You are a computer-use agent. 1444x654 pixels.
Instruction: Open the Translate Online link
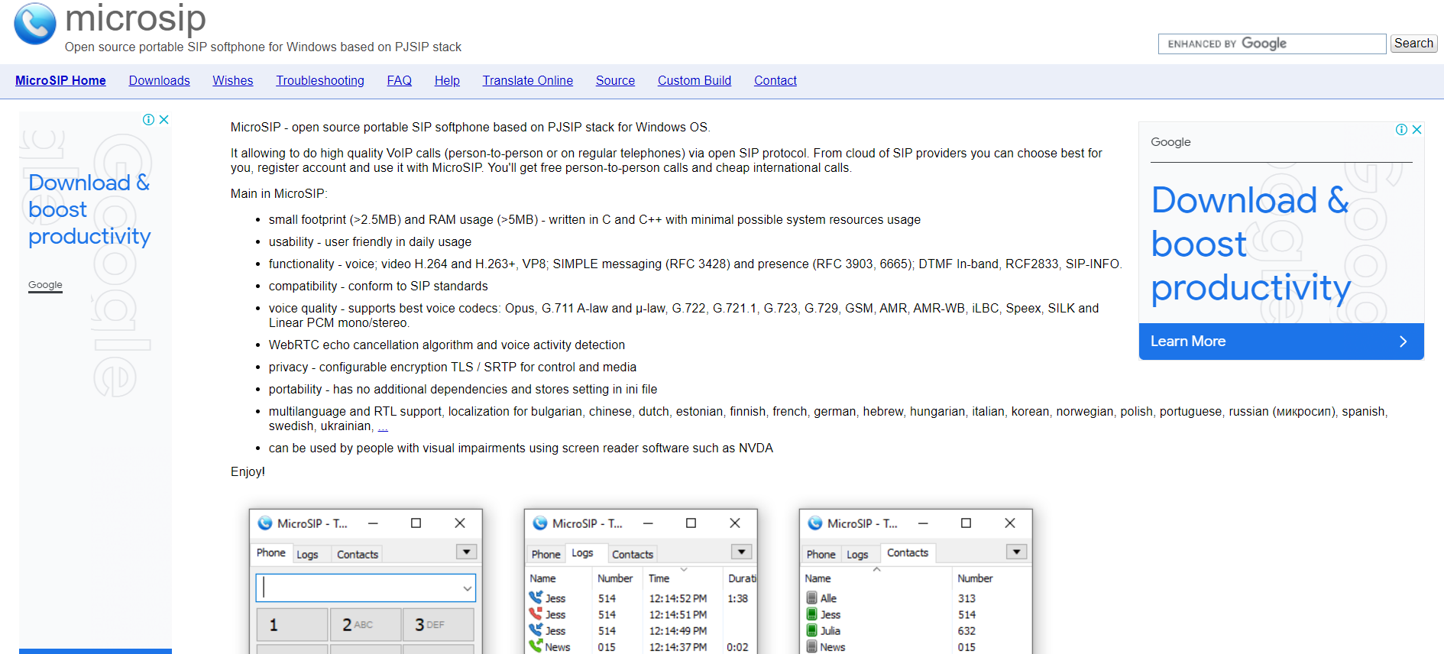pos(527,80)
